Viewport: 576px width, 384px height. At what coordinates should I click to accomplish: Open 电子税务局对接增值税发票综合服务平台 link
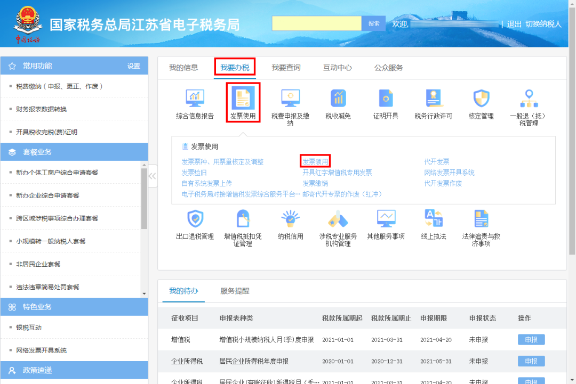click(241, 194)
